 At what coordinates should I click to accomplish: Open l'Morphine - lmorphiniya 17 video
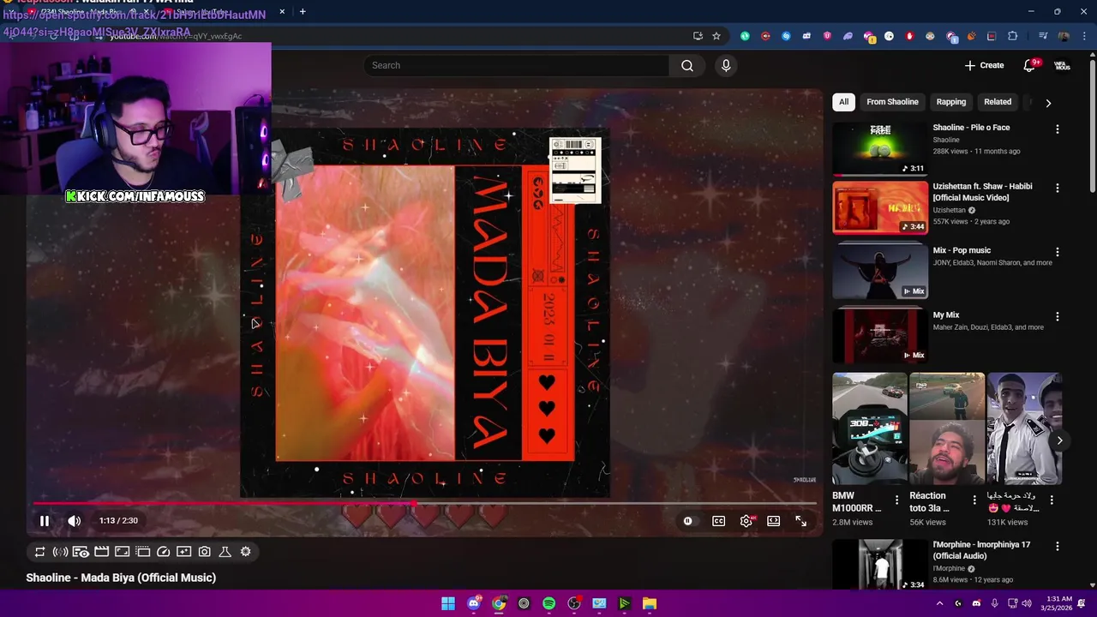click(981, 550)
